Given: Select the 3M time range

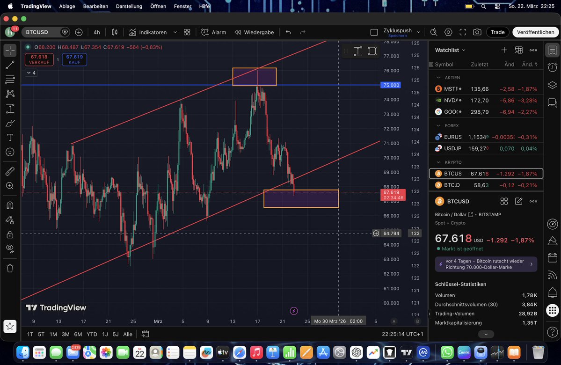Looking at the screenshot, I should pyautogui.click(x=66, y=334).
